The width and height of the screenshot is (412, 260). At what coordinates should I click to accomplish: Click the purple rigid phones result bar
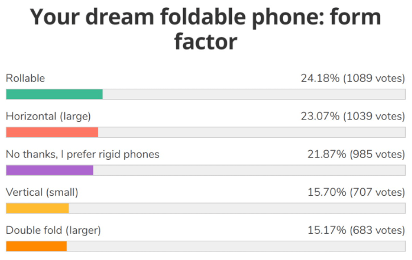(49, 170)
